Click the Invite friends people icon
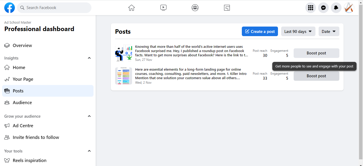The image size is (363, 166). [7, 137]
